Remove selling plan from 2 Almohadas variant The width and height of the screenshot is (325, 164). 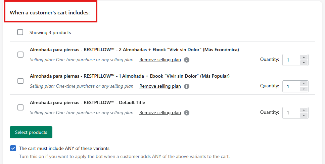pos(160,60)
